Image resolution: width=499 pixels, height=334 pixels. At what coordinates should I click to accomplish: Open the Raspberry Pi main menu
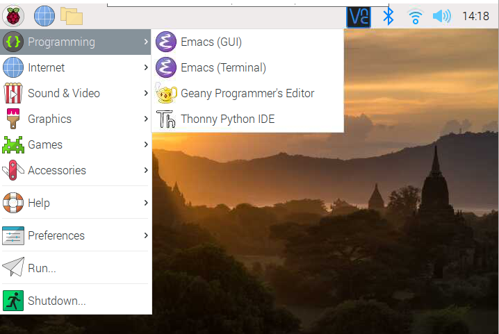[13, 16]
